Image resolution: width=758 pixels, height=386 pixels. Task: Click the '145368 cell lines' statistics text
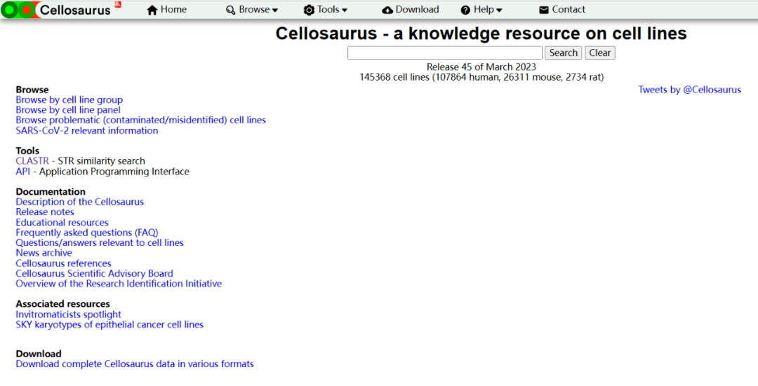click(481, 77)
